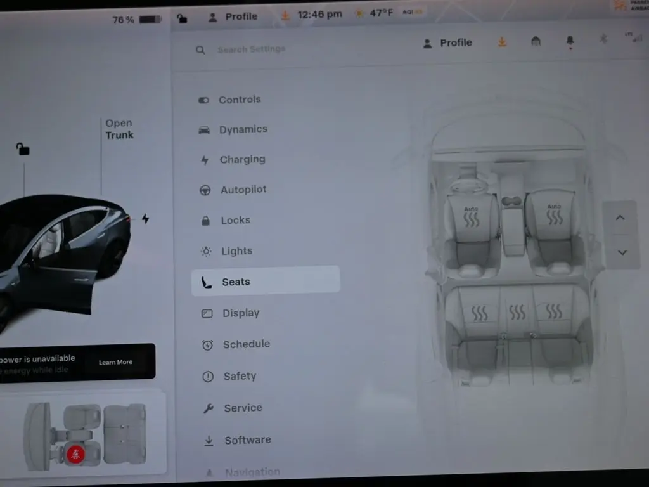Viewport: 649px width, 487px height.
Task: Open the garage door HomeLink icon
Action: (x=536, y=41)
